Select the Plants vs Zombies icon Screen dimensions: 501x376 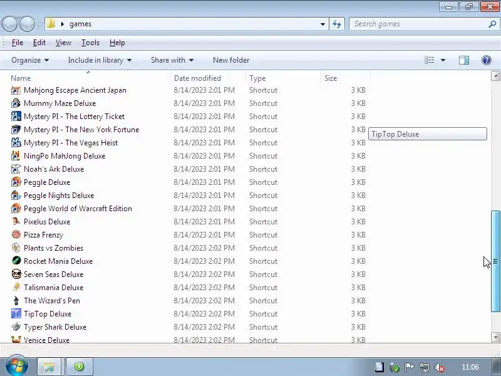(16, 248)
